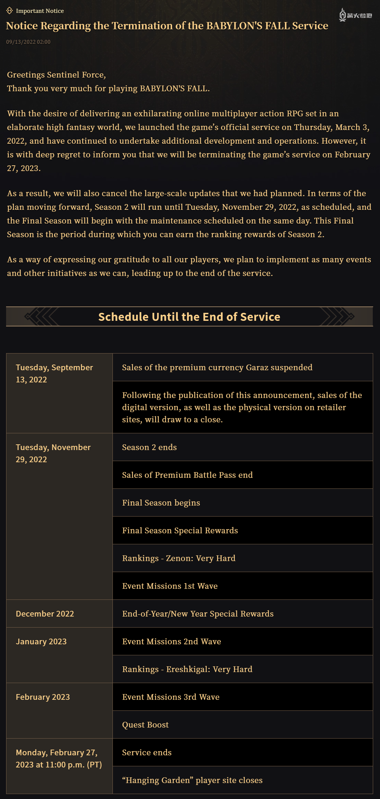
Task: Select the December 2022 date cell
Action: pyautogui.click(x=45, y=614)
